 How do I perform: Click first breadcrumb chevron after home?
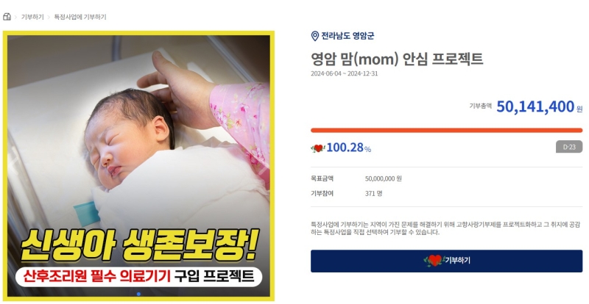(15, 17)
